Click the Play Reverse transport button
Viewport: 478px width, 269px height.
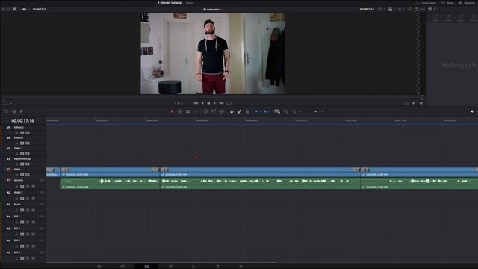[x=202, y=103]
